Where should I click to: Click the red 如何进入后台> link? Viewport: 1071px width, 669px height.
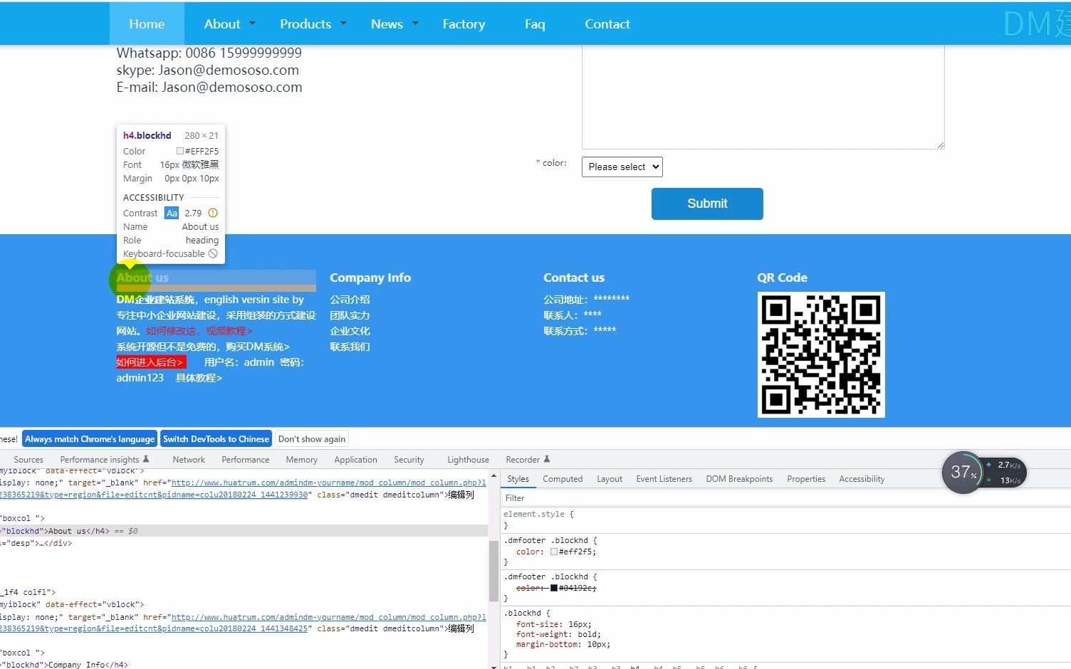point(151,362)
